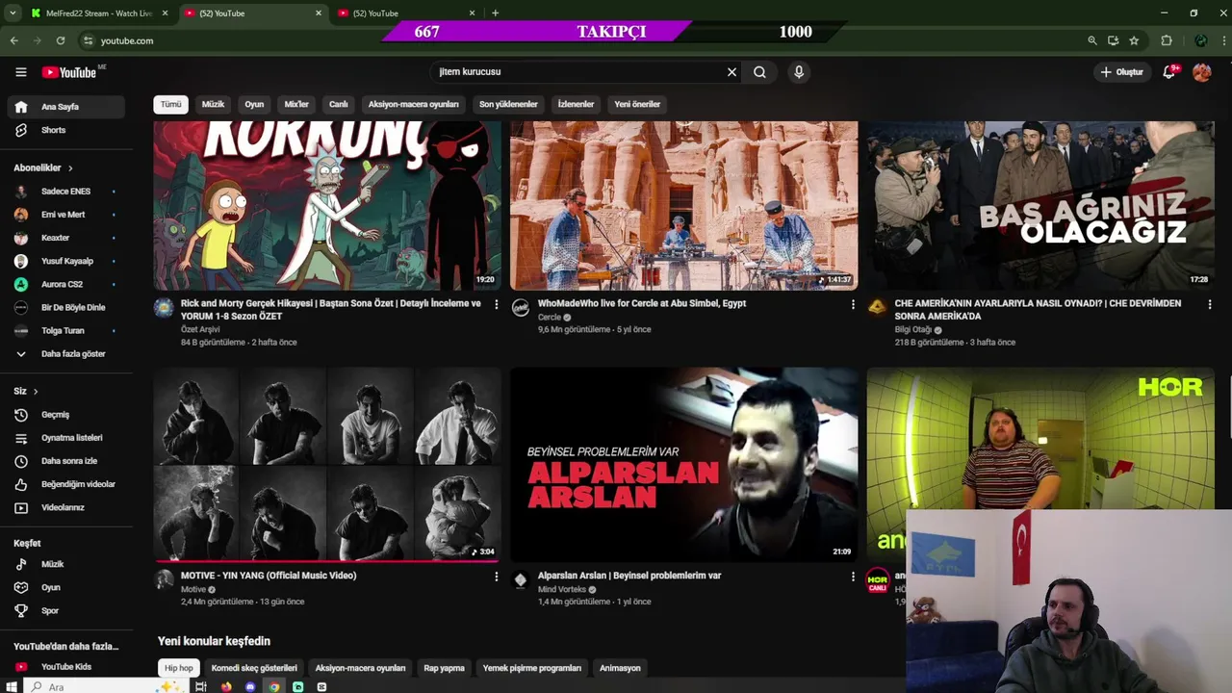This screenshot has width=1232, height=693.
Task: Open options menu for WhoMadeWho Cercle video
Action: tap(853, 304)
